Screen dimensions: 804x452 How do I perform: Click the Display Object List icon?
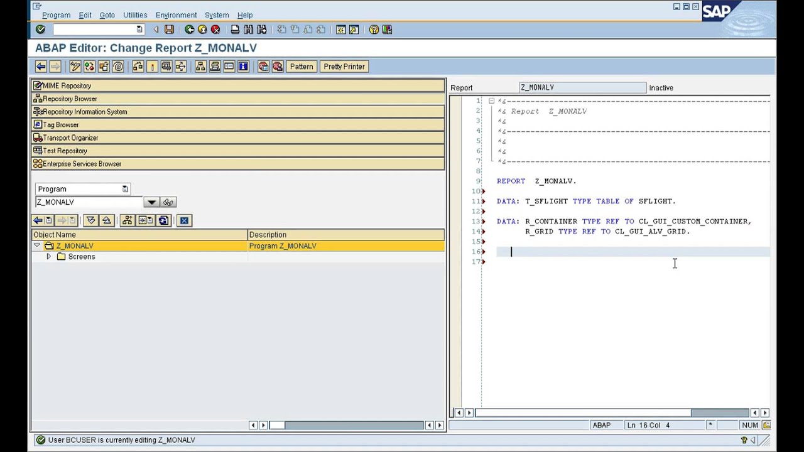pos(200,67)
